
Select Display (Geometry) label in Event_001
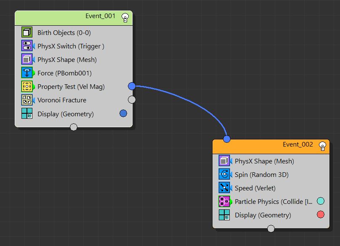pyautogui.click(x=66, y=114)
